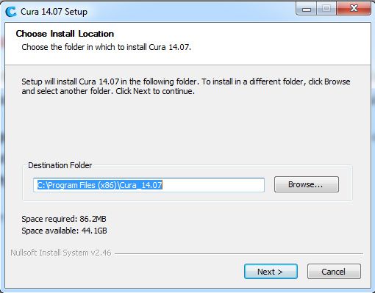Click the Cura logo in the title bar
375x293 pixels.
[11, 12]
